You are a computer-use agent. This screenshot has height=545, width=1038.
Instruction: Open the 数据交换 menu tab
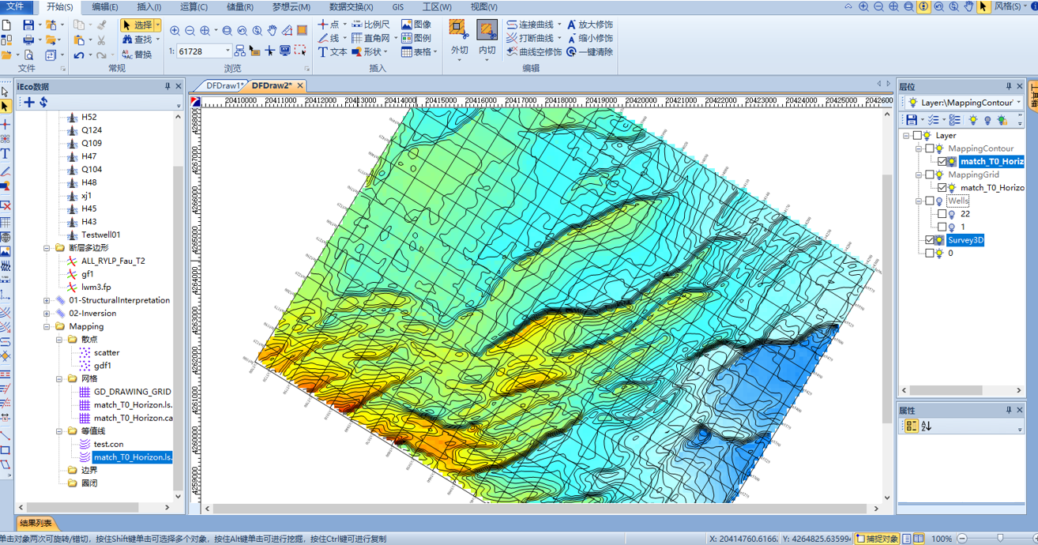pos(351,7)
